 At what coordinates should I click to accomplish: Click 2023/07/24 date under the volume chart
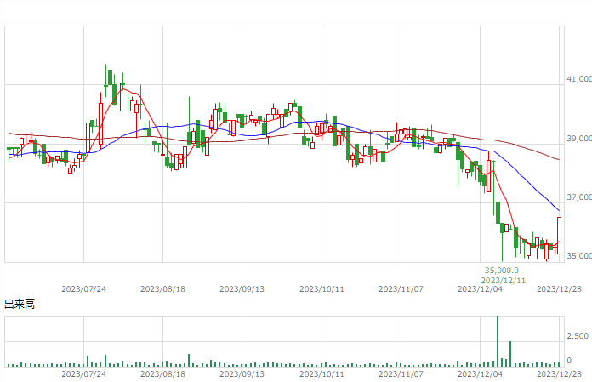point(84,373)
